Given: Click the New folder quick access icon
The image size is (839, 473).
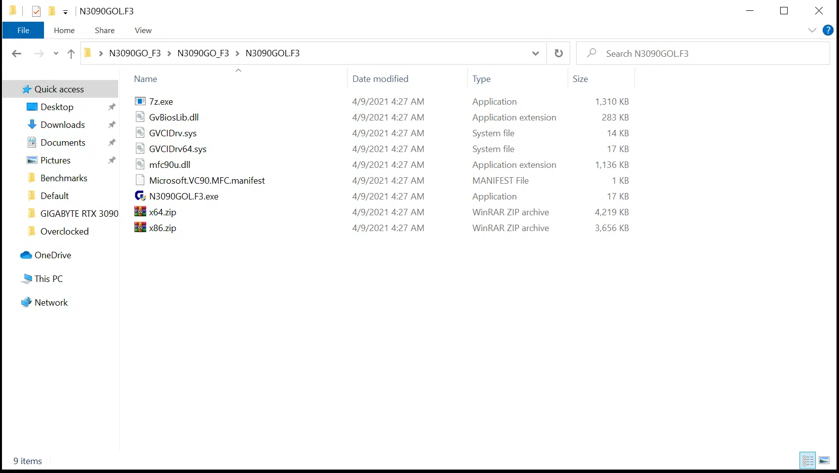Looking at the screenshot, I should point(52,11).
